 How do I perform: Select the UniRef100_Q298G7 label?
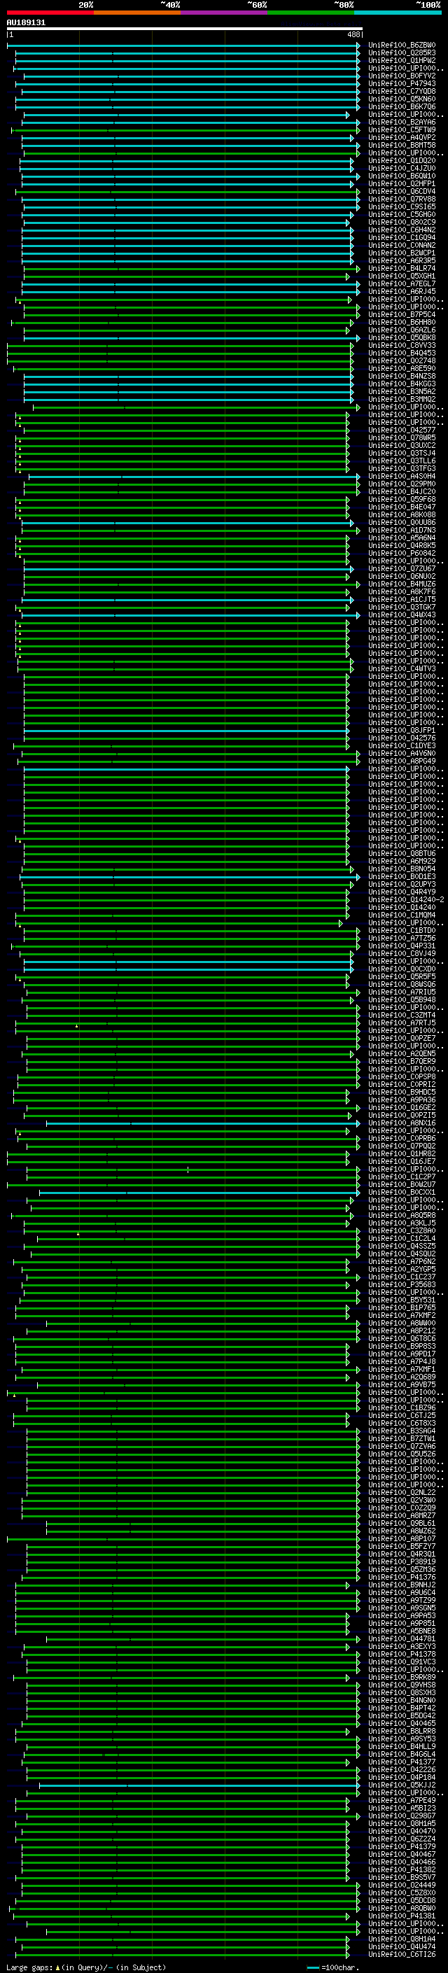401,1816
